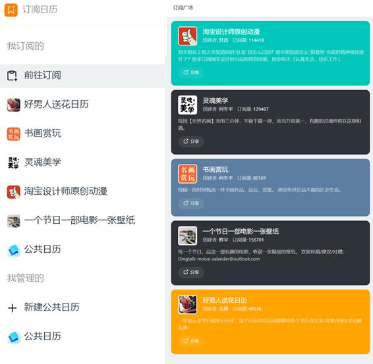The width and height of the screenshot is (373, 364).
Task: Click the 灵魂美学 sidebar icon
Action: coord(14,163)
